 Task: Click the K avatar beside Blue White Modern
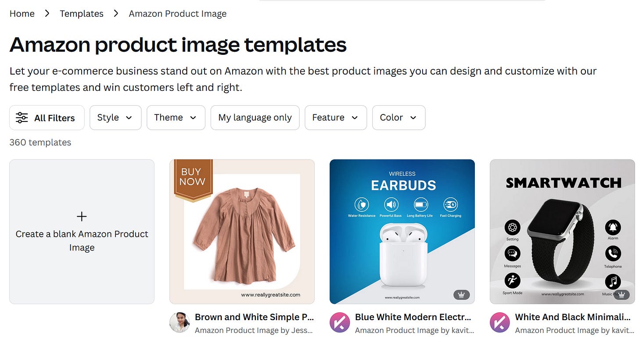pos(340,323)
